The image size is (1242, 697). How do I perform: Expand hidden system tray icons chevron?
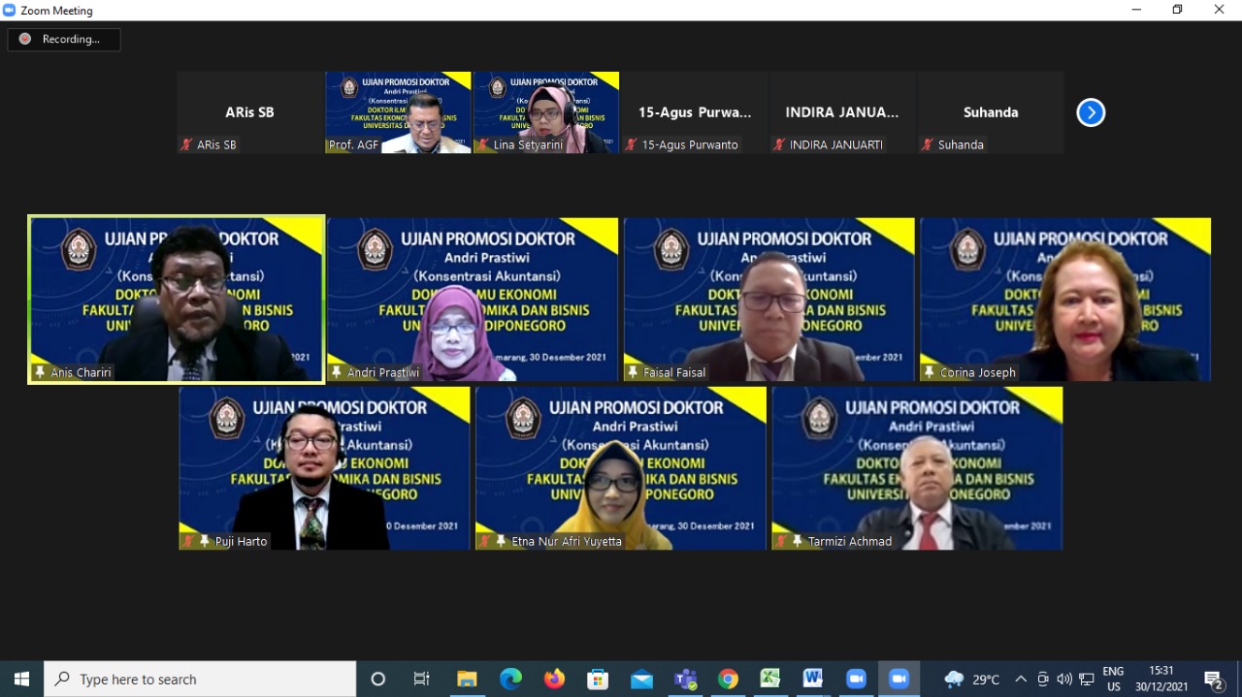tap(1021, 679)
